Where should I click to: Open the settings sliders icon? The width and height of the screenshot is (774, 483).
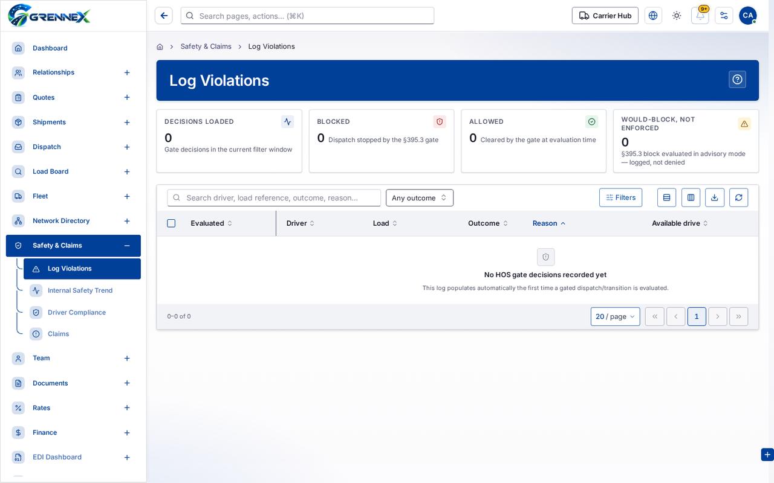pyautogui.click(x=724, y=16)
